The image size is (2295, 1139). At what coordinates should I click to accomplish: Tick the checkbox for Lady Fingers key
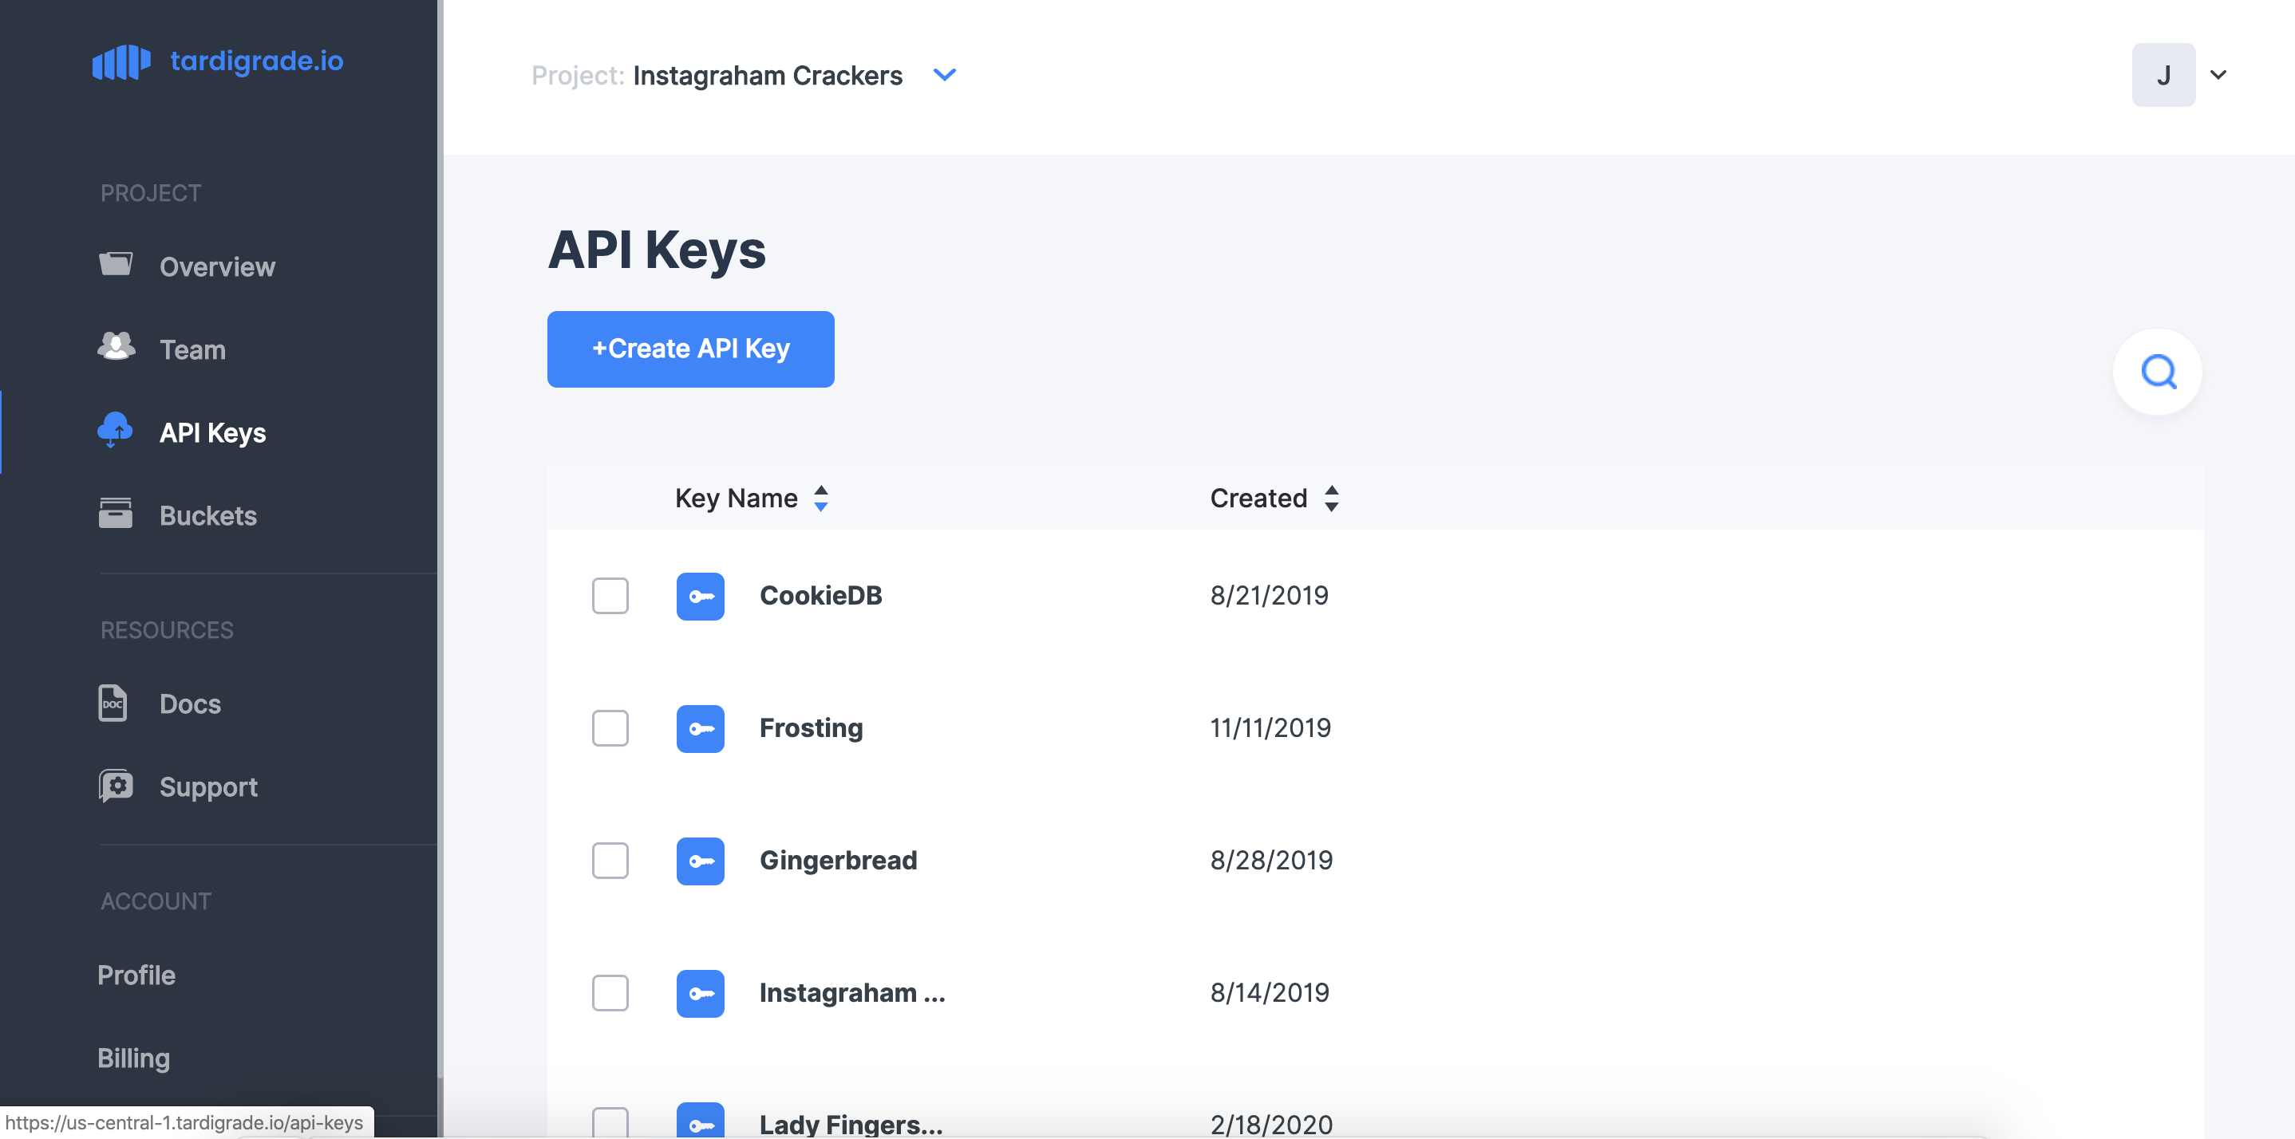pos(610,1124)
